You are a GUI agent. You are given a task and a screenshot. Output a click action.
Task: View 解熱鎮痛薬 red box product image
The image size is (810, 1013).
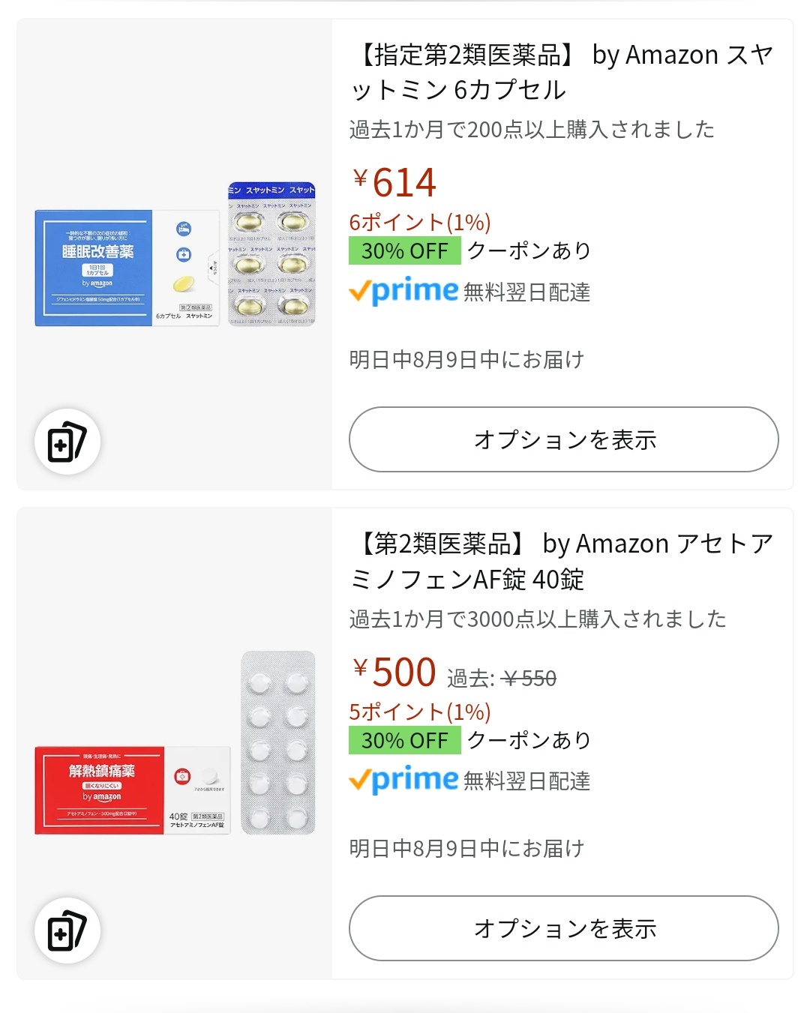pyautogui.click(x=133, y=790)
